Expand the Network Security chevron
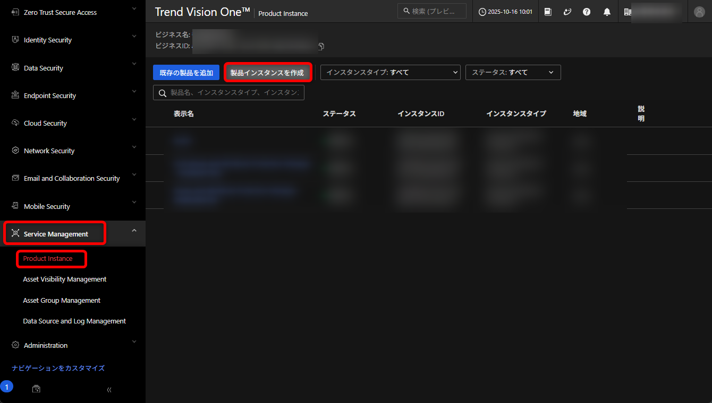 134,147
